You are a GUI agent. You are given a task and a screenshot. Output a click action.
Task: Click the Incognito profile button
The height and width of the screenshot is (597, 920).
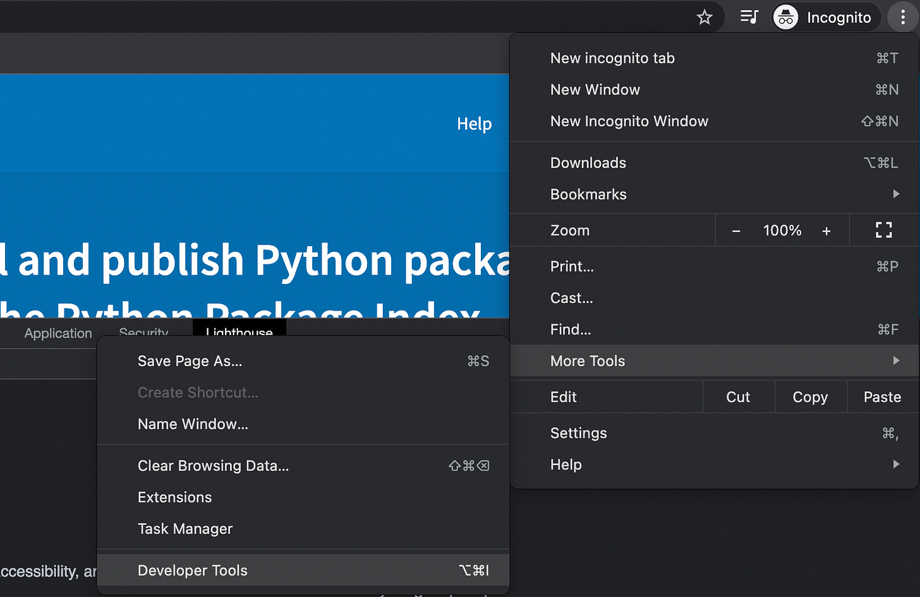[825, 17]
